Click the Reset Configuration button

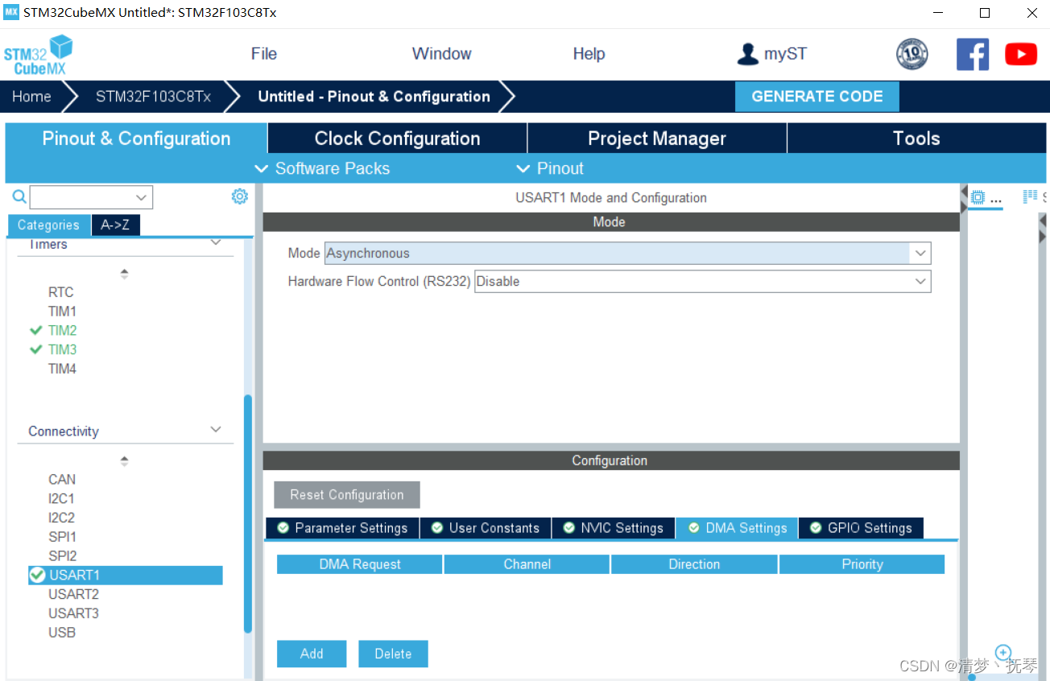(x=347, y=495)
